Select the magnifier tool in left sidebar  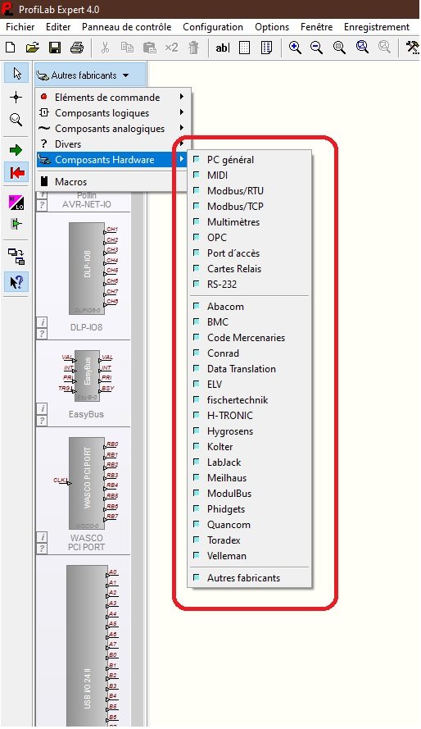tap(16, 120)
